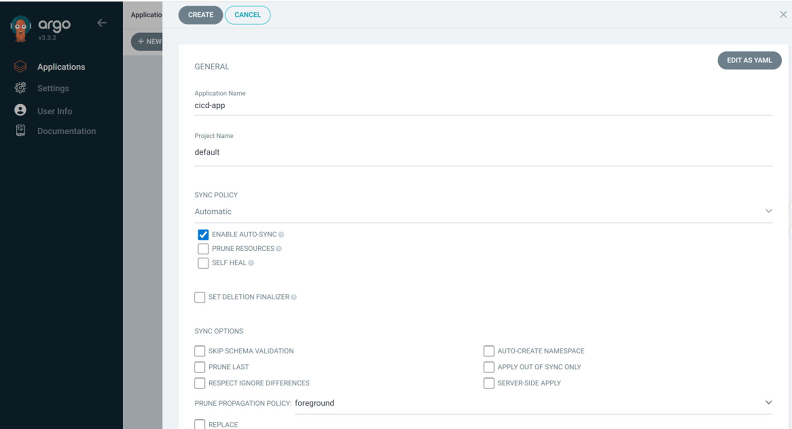
Task: Click the Documentation book icon
Action: (21, 131)
